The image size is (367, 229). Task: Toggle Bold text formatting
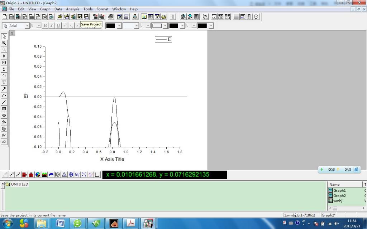point(45,26)
